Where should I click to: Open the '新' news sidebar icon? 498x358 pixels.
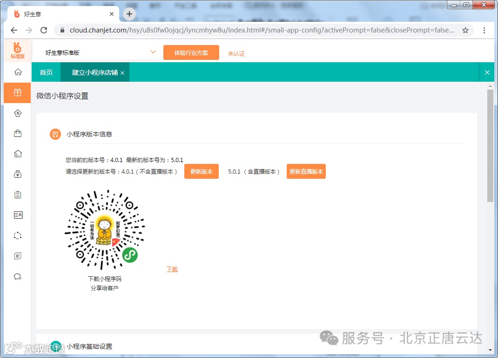(18, 256)
